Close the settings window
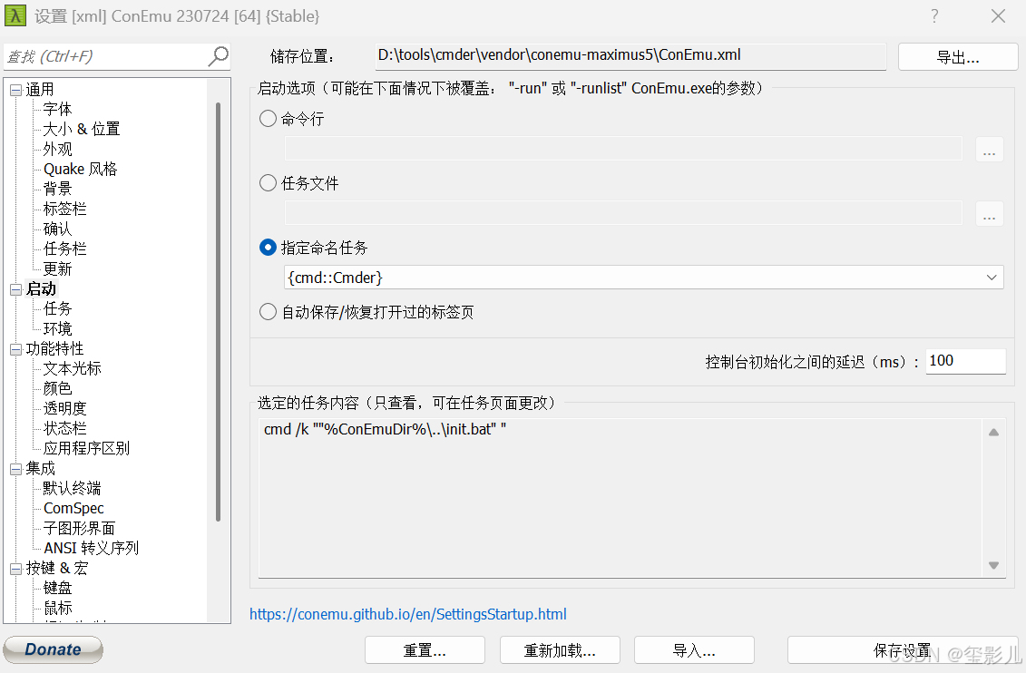 998,15
